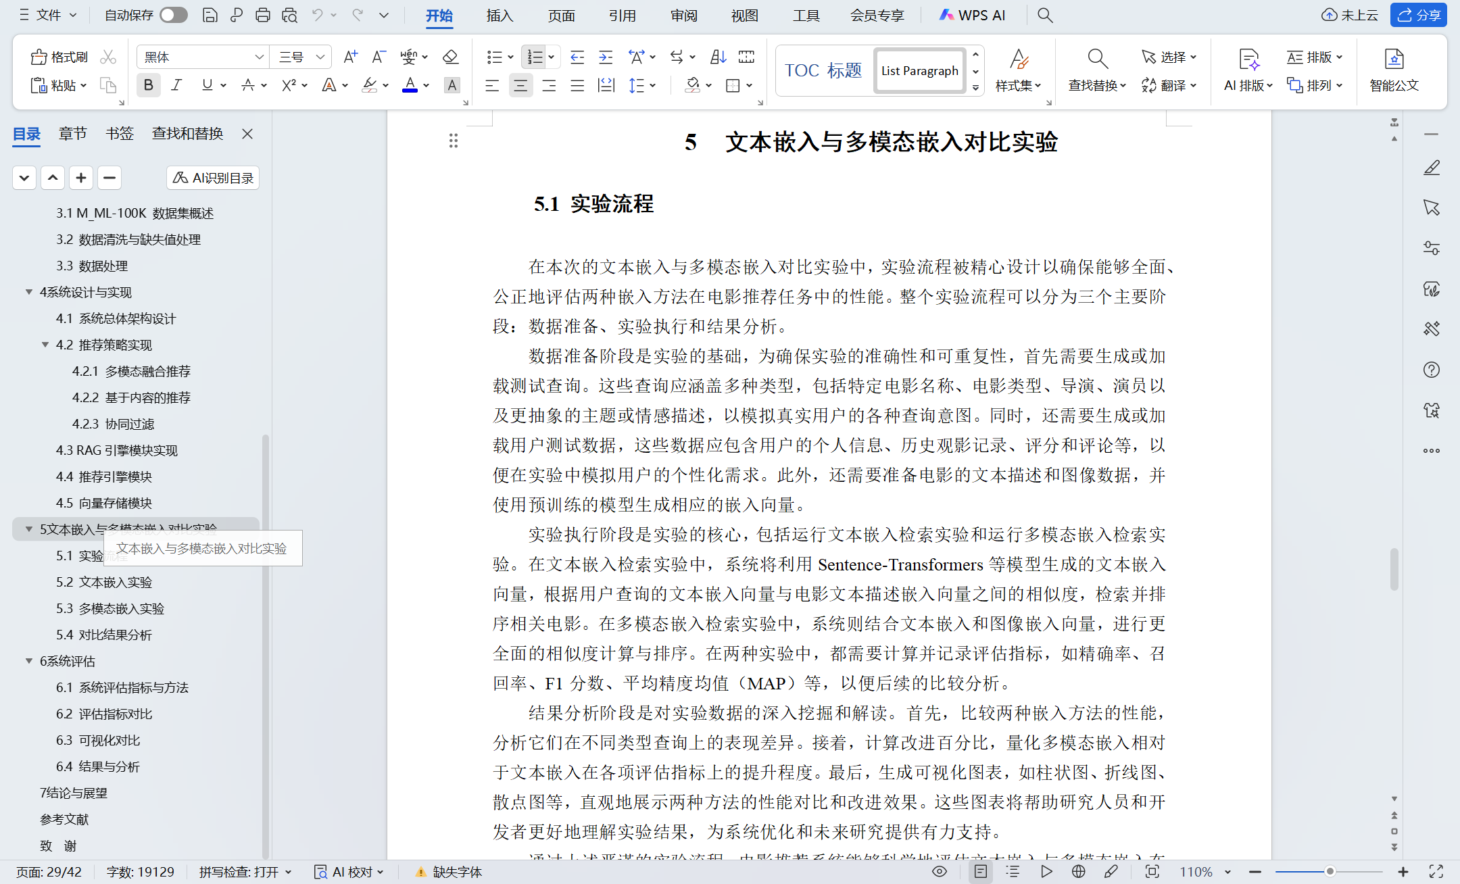Toggle Underline formatting button
This screenshot has width=1460, height=884.
coord(207,85)
